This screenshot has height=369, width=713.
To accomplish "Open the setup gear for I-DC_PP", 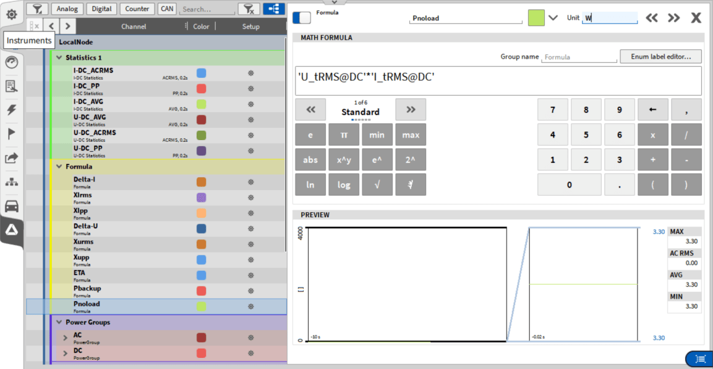I will 250,89.
